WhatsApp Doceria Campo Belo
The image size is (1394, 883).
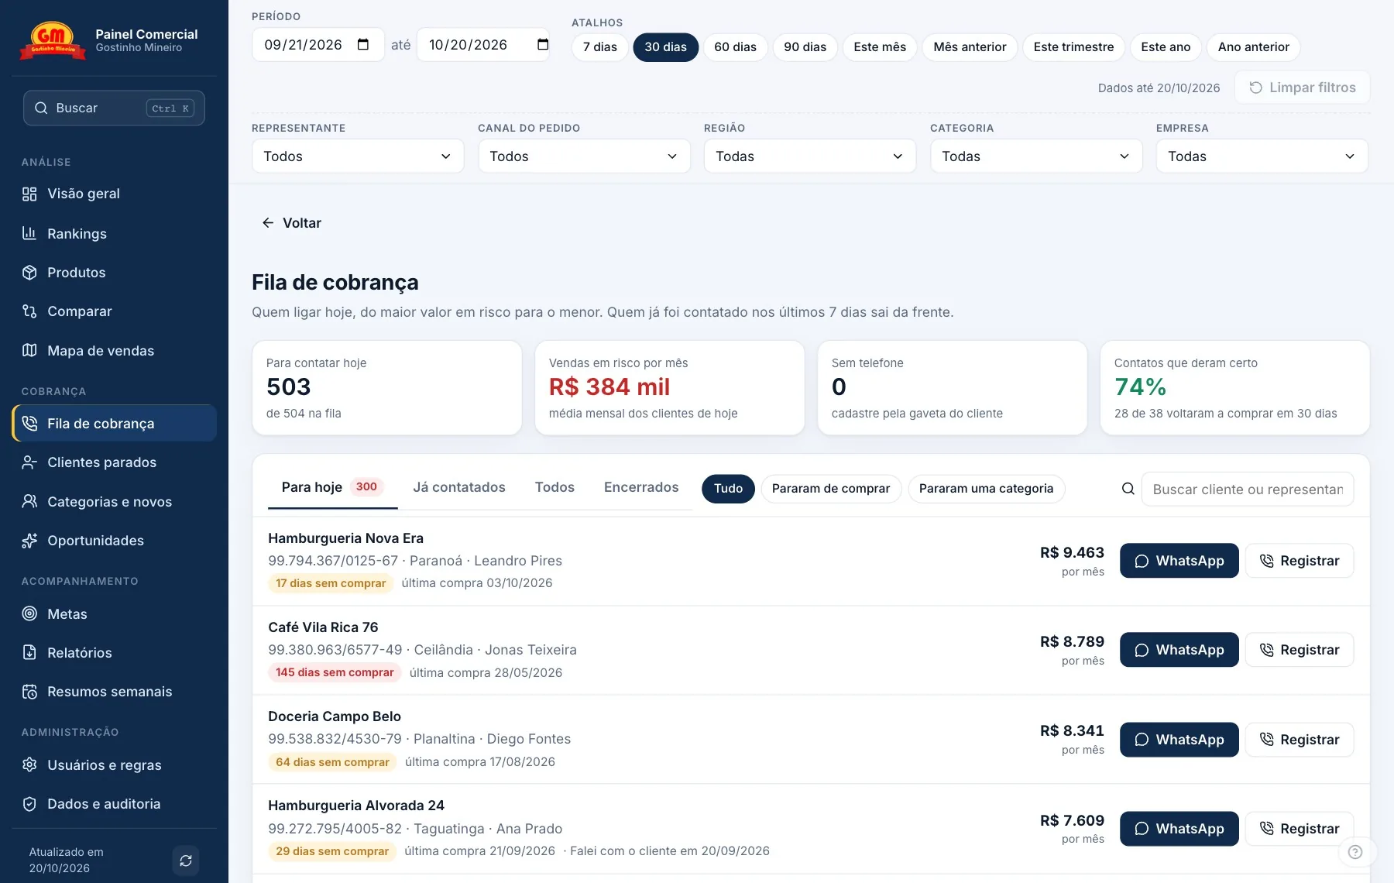point(1179,740)
